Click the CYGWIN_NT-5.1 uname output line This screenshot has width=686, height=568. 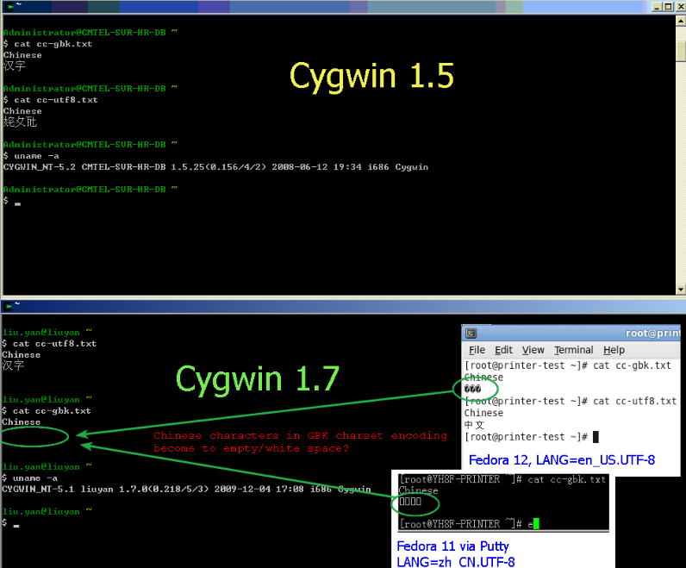tap(186, 490)
